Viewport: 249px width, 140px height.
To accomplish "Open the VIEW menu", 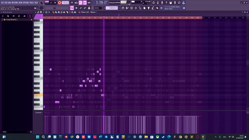I will 21,3.
